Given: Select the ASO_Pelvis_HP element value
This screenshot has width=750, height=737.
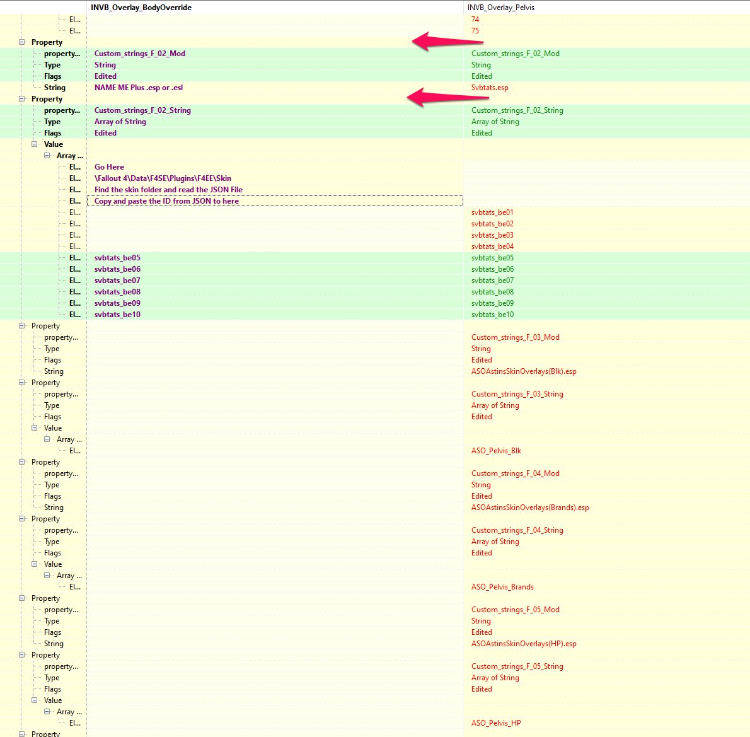Looking at the screenshot, I should click(496, 722).
